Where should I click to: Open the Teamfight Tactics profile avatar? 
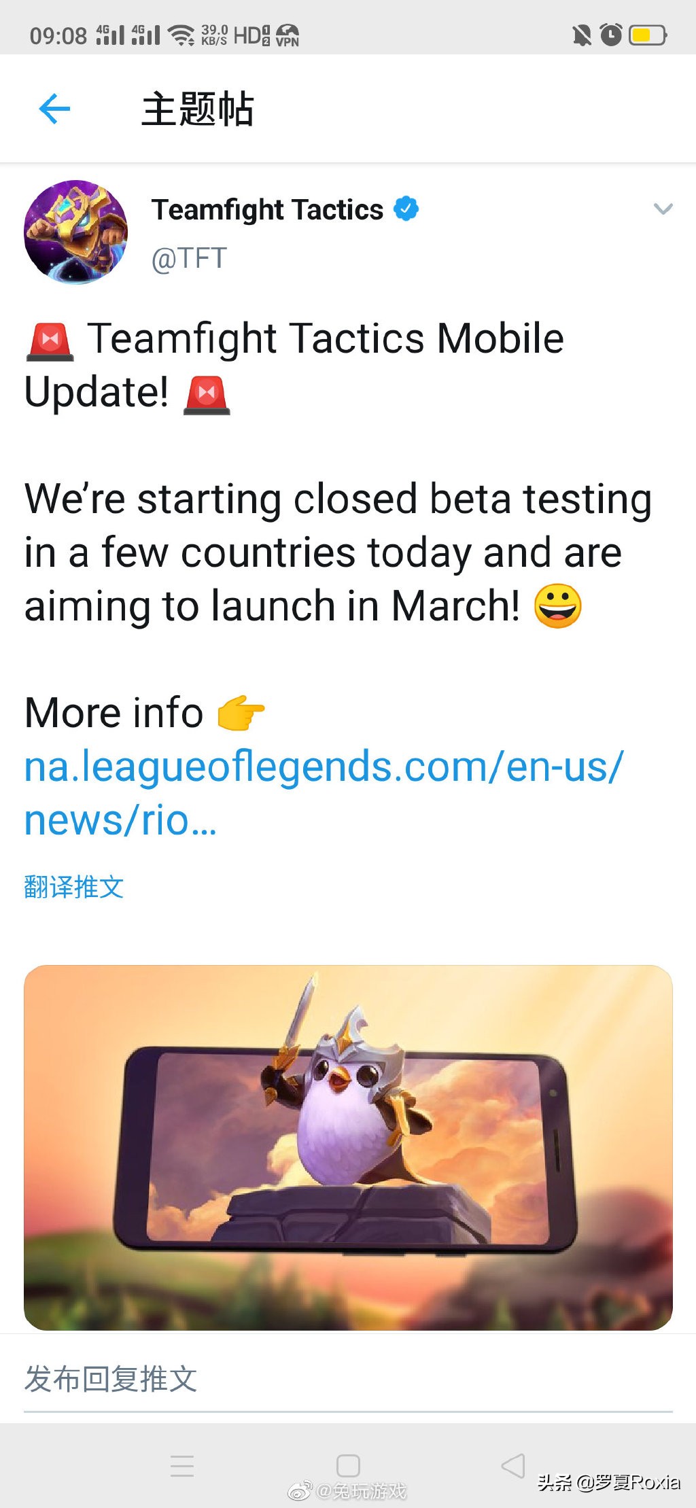click(x=76, y=232)
